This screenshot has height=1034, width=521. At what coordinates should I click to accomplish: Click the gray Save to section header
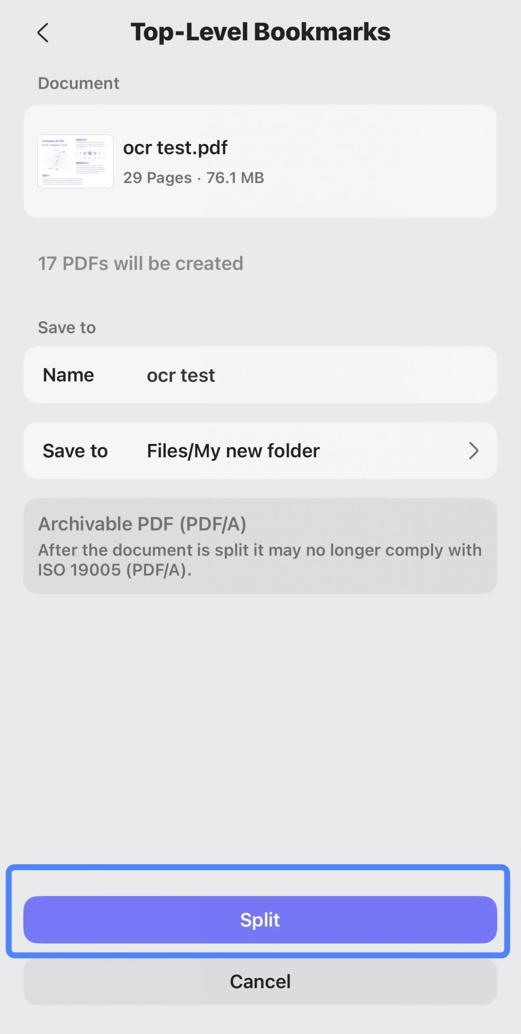[67, 328]
